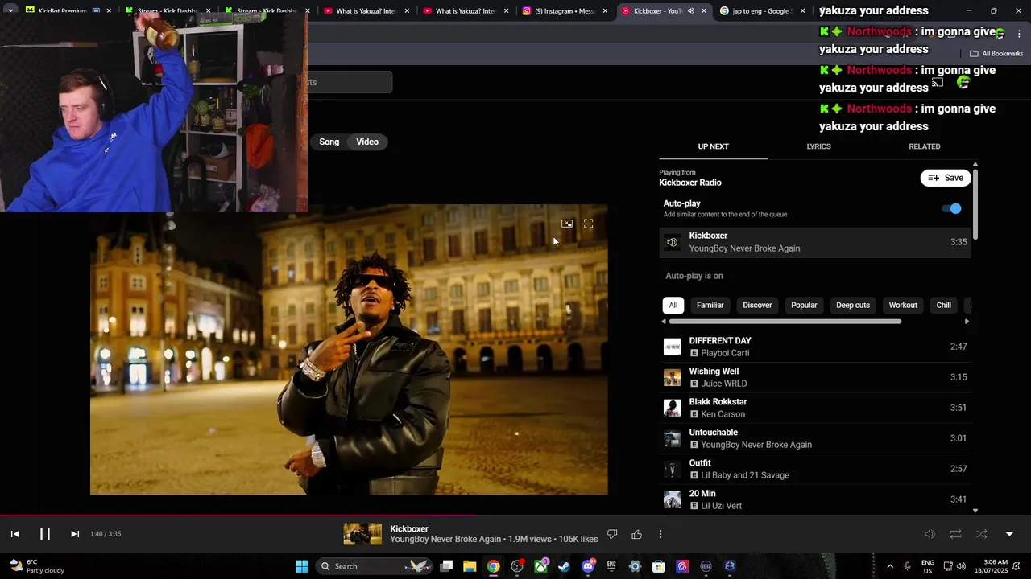Open Epic Games Launcher from the taskbar
1031x579 pixels.
coord(611,566)
